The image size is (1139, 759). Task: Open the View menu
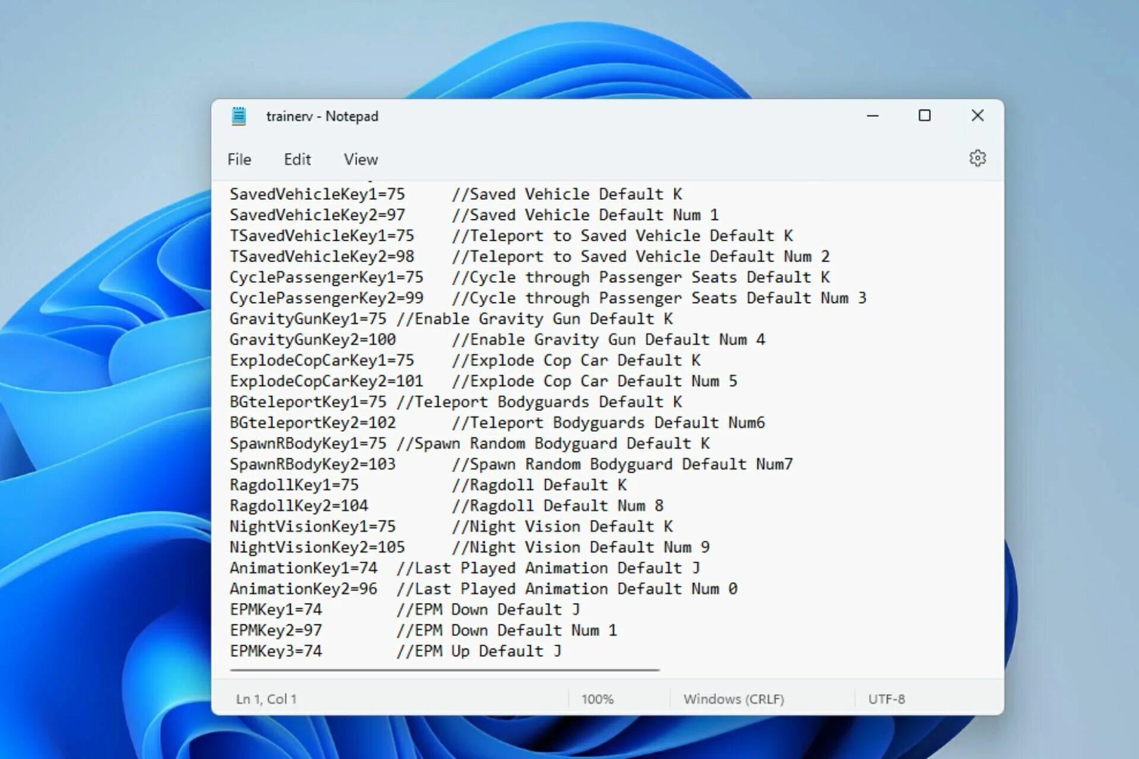(360, 160)
